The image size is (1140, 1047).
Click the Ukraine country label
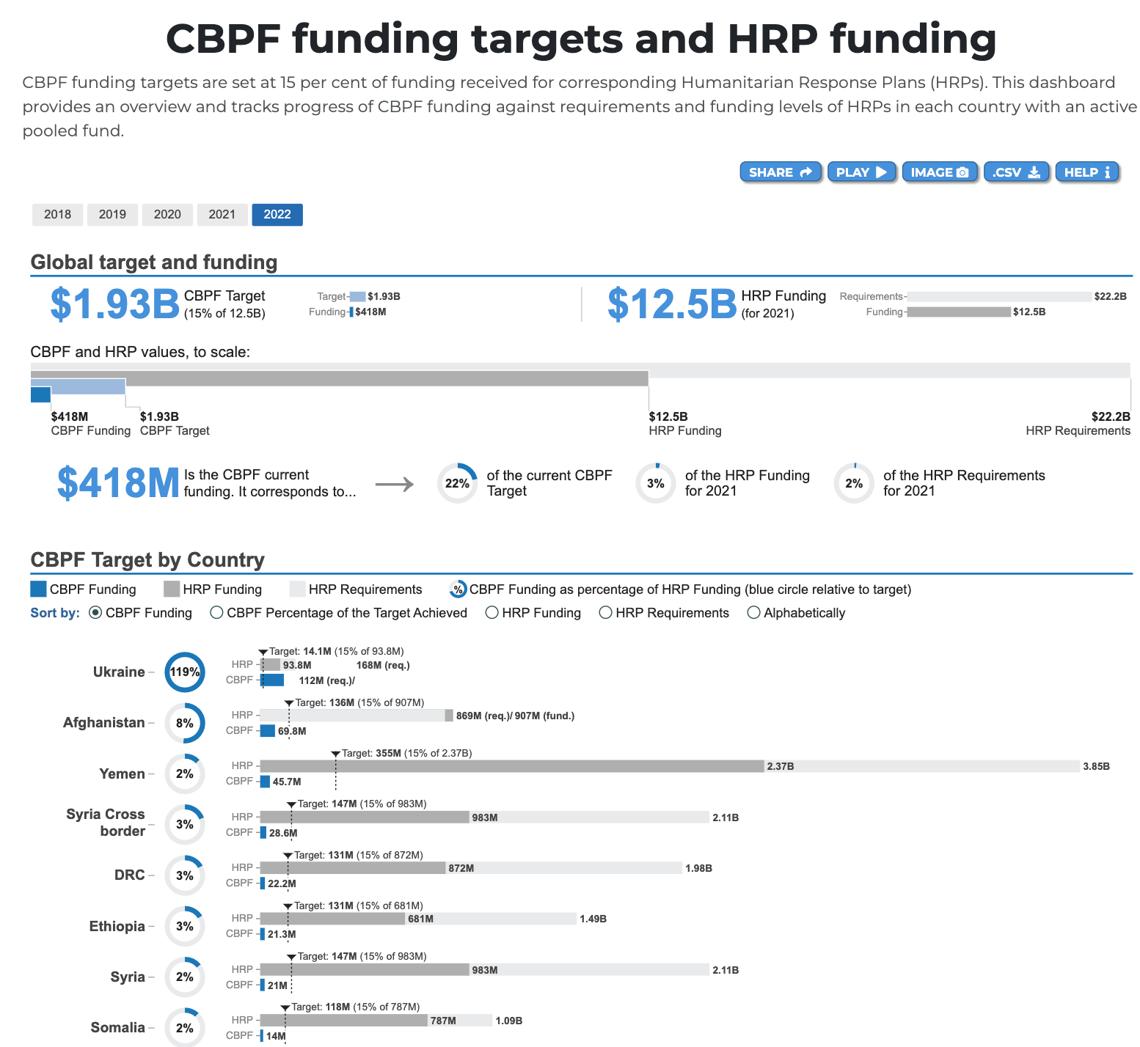click(x=119, y=672)
